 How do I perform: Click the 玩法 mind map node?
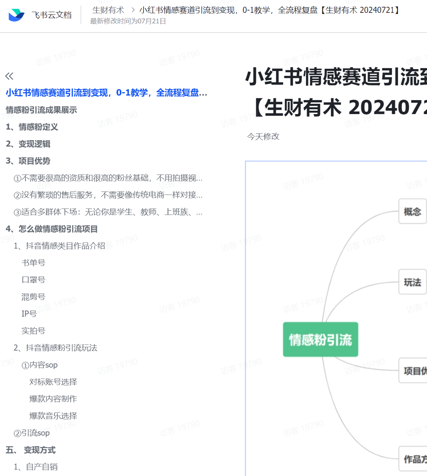[412, 282]
